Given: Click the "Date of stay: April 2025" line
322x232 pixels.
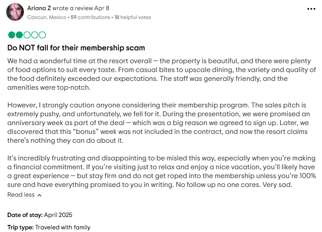Looking at the screenshot, I should tap(40, 215).
